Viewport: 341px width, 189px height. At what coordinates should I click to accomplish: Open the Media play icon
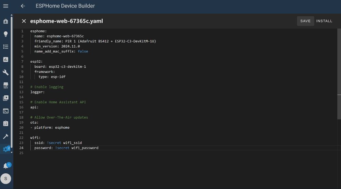pyautogui.click(x=6, y=98)
